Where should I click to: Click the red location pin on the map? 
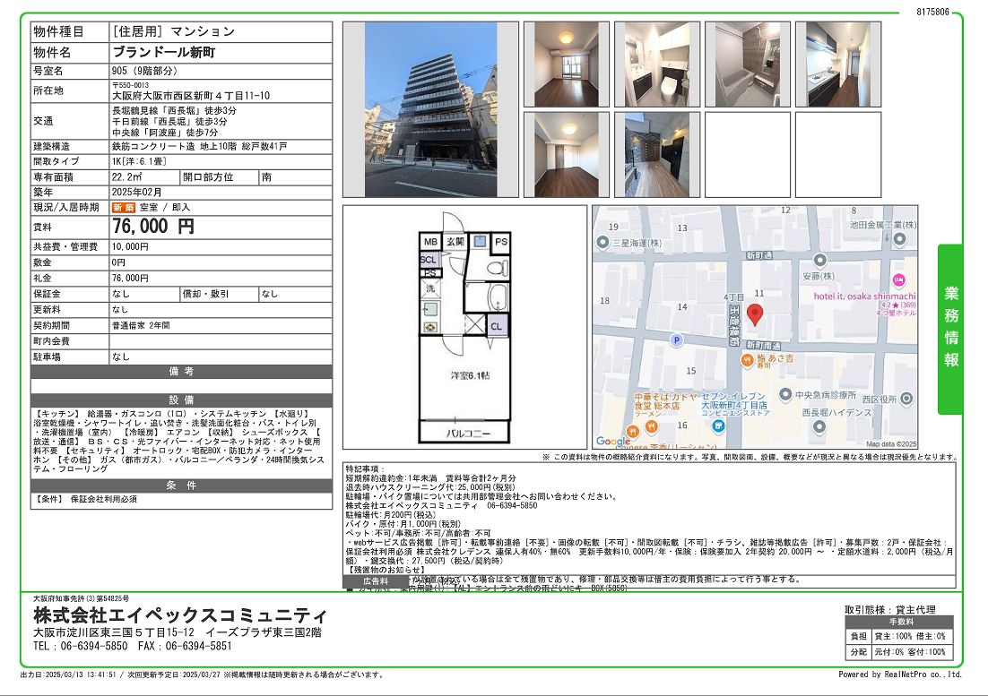tap(755, 314)
